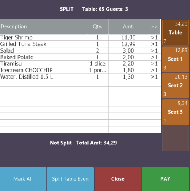Click the red Close button
This screenshot has width=190, height=191.
point(118,179)
